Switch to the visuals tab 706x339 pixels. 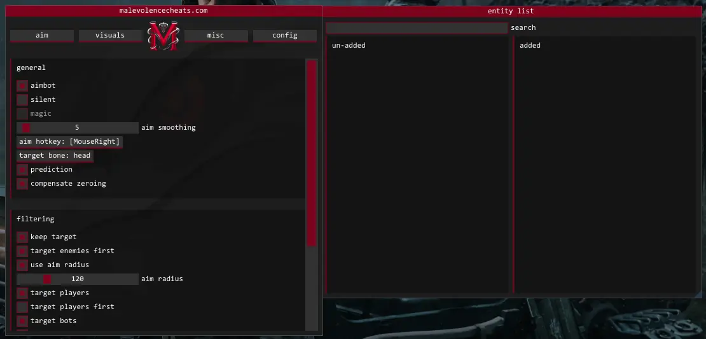click(110, 36)
